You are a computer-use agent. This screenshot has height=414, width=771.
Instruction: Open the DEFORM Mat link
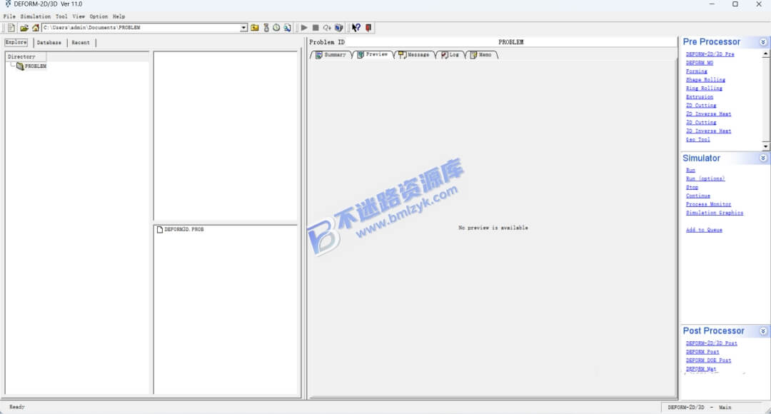pyautogui.click(x=701, y=369)
